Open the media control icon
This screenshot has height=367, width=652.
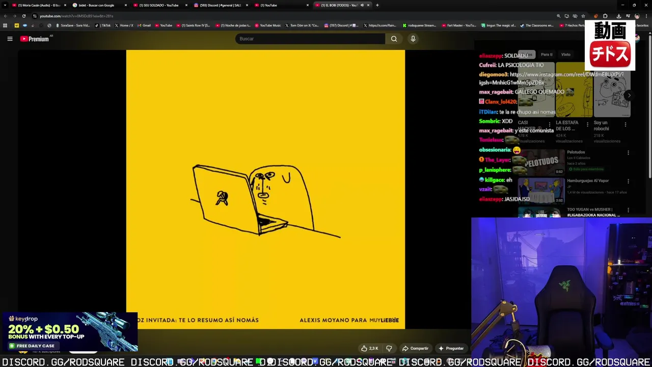pos(628,16)
